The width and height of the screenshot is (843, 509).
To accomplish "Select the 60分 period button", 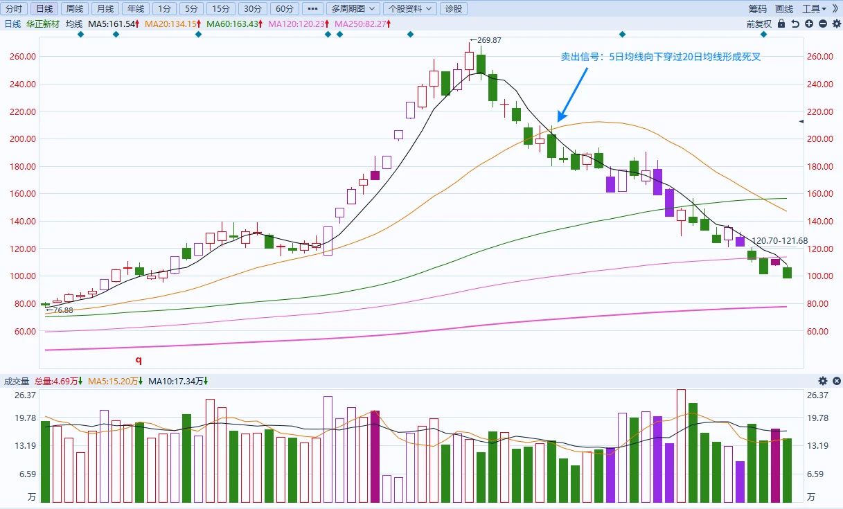I will tap(283, 9).
